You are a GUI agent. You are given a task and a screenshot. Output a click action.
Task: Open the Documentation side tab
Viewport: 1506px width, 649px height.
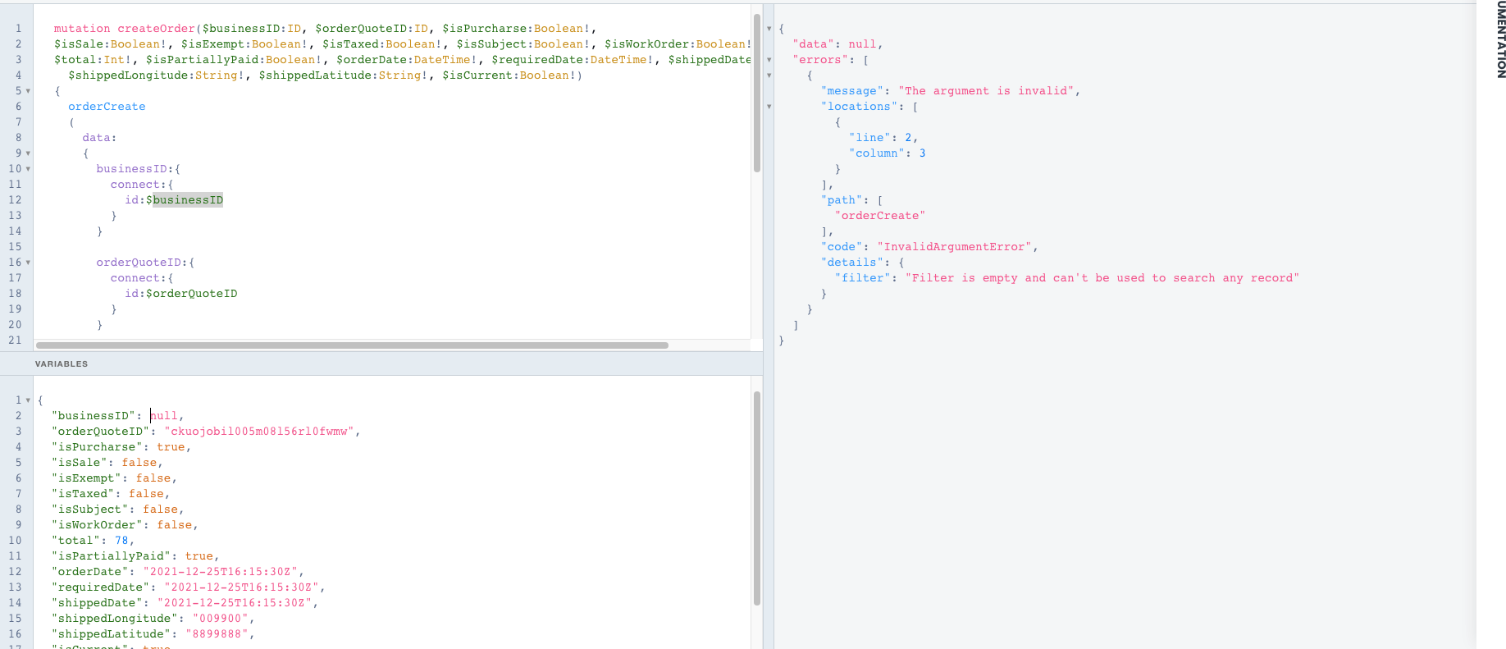click(x=1500, y=41)
